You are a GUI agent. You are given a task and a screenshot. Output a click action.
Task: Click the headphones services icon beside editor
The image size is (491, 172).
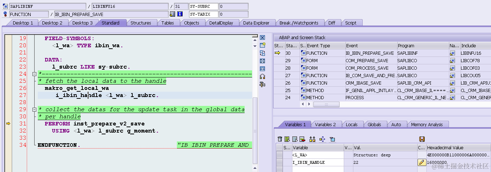(262, 76)
